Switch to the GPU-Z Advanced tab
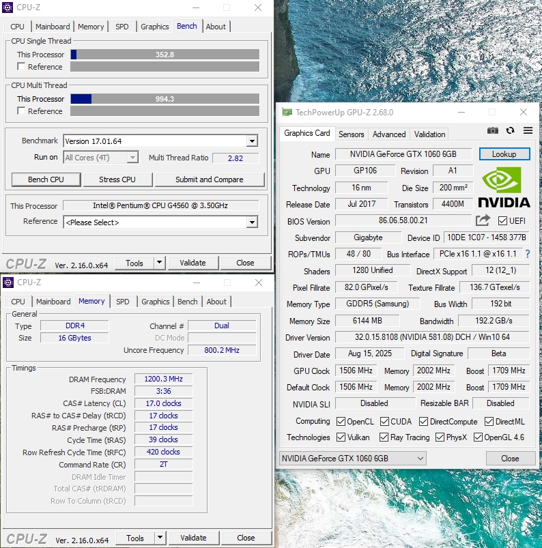Viewport: 542px width, 548px height. [389, 134]
